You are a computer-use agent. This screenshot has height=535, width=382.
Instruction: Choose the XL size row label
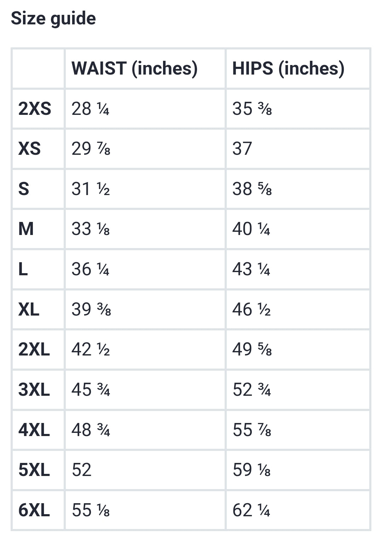click(29, 310)
